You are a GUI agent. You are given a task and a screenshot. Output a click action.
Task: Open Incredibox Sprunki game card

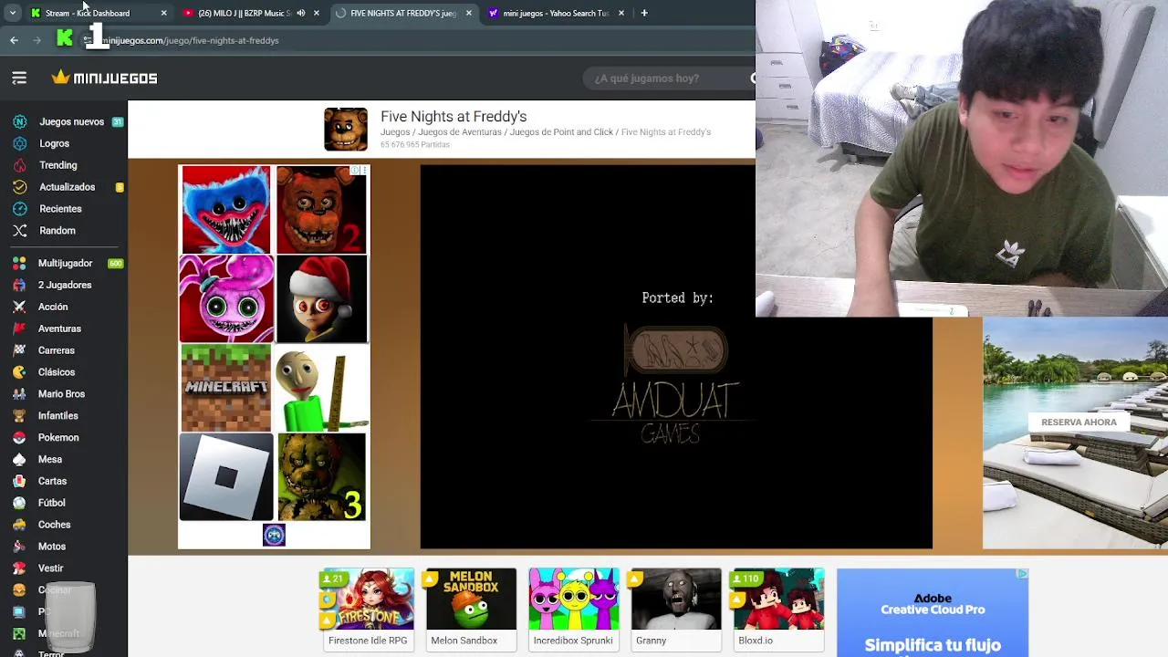click(573, 609)
